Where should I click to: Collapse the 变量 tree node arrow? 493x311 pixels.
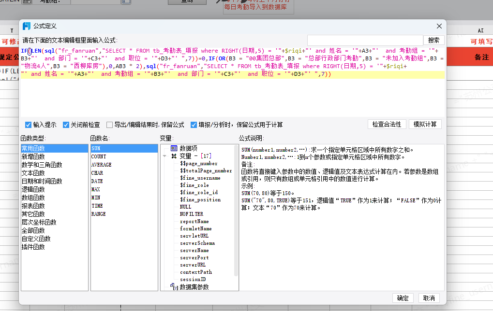(x=164, y=156)
